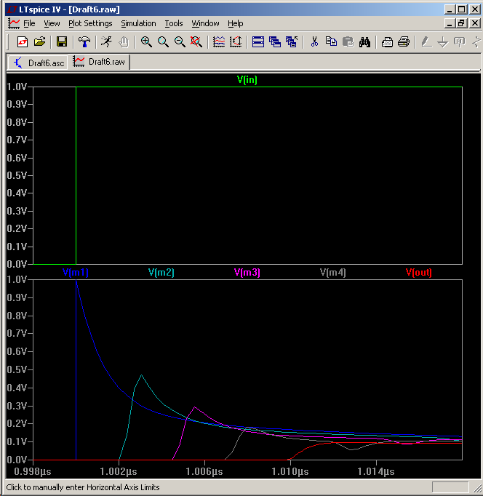Tile windows with the blue tile icon
483x496 pixels.
[258, 41]
